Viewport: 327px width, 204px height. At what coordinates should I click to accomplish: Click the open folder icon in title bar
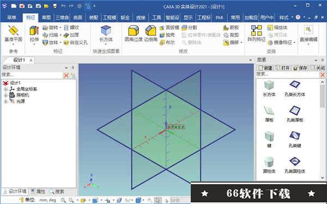(x=46, y=6)
